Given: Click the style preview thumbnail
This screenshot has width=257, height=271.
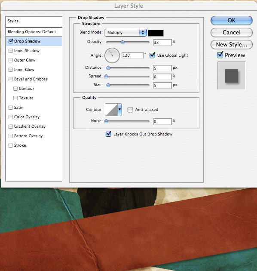Looking at the screenshot, I should click(231, 76).
